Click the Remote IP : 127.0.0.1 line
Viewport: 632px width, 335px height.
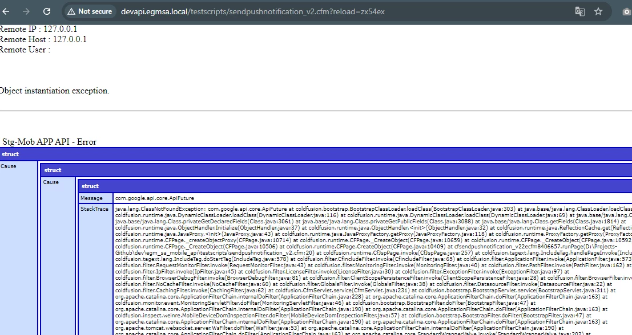pos(38,29)
